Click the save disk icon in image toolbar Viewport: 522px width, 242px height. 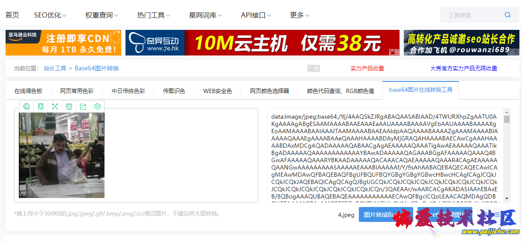tap(69, 106)
